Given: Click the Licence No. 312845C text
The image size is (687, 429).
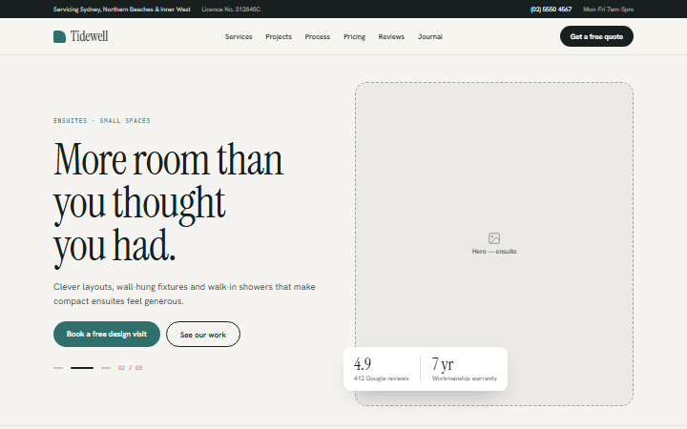Looking at the screenshot, I should 231,10.
